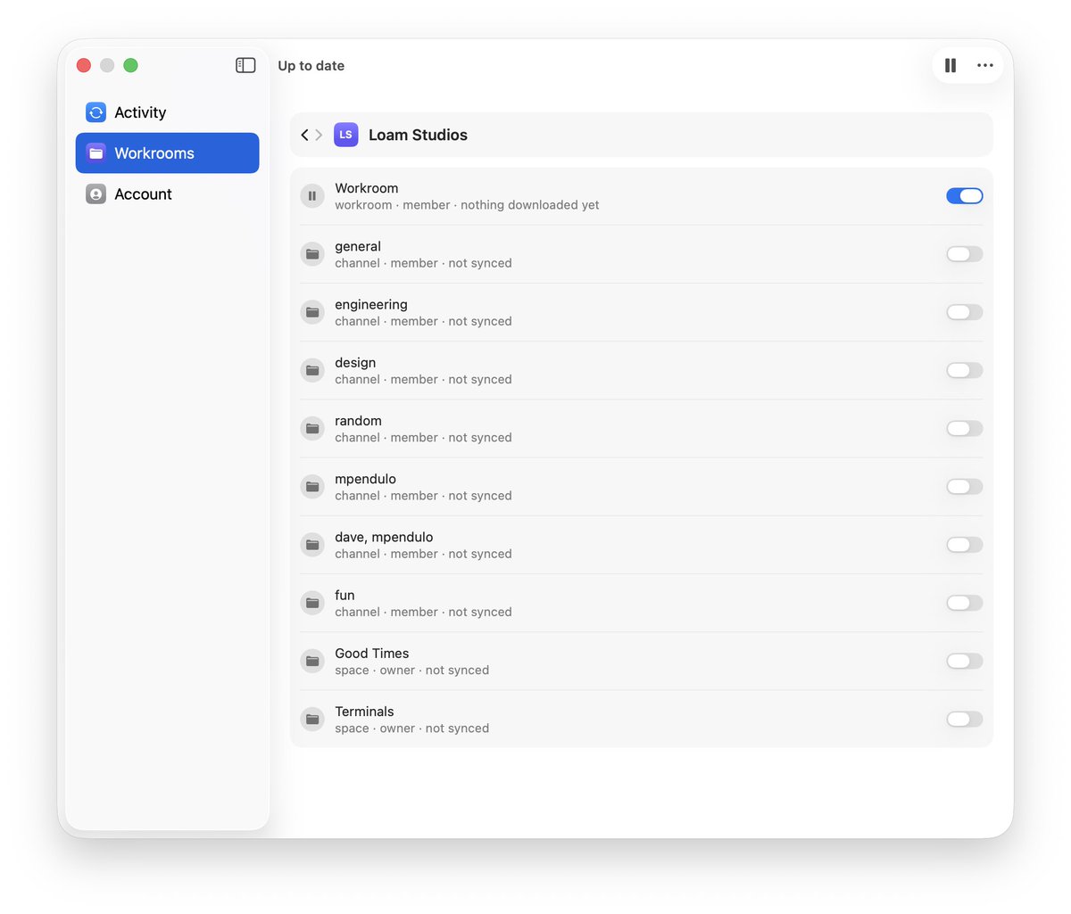Click folder icon of Terminals space
The width and height of the screenshot is (1071, 914).
click(312, 719)
